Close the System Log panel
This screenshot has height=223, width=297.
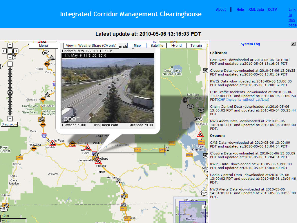(x=293, y=44)
